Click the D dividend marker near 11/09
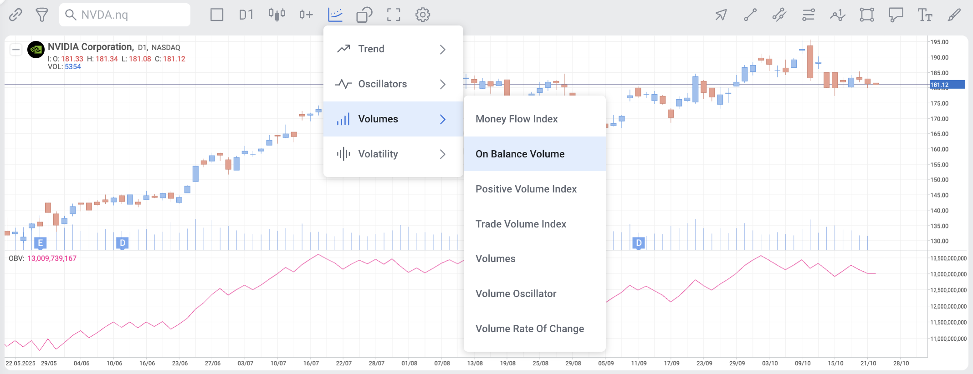 [x=639, y=243]
